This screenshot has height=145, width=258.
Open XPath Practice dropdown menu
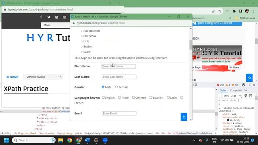(44, 77)
